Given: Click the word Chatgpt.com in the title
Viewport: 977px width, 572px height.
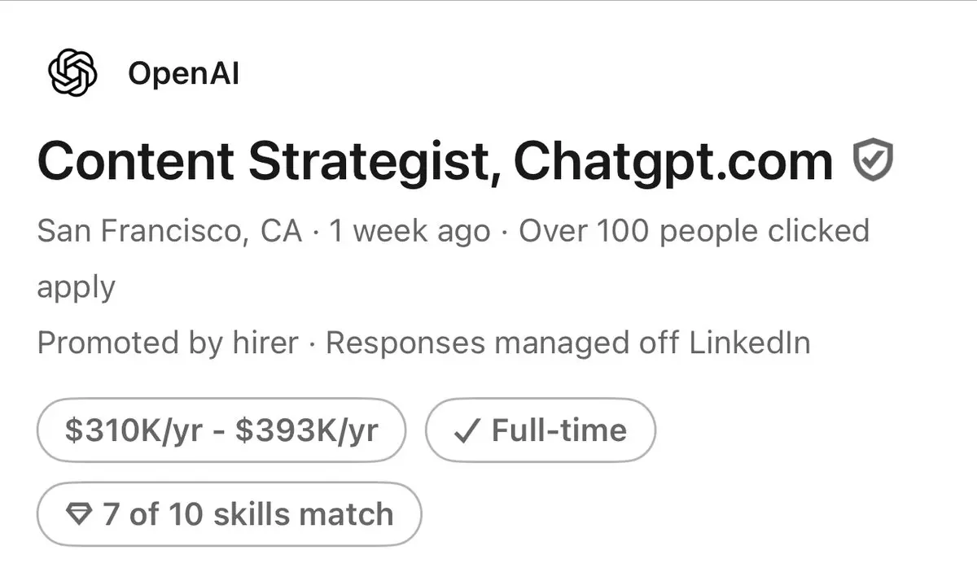Looking at the screenshot, I should (674, 162).
